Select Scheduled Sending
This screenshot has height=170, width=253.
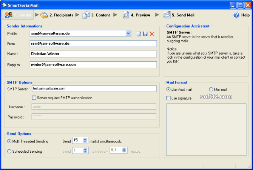(x=9, y=151)
